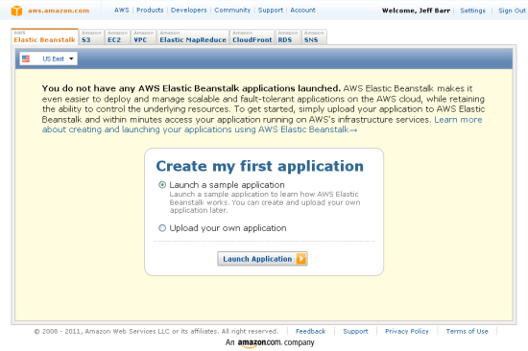528x351 pixels.
Task: Select Launch a sample application radio
Action: (x=162, y=185)
